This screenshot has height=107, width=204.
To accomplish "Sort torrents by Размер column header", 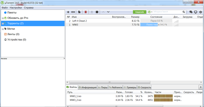I will [135, 17].
